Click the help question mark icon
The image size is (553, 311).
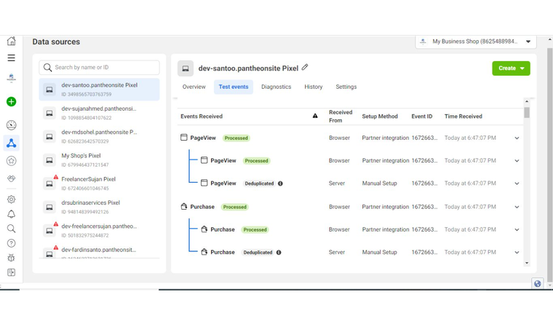(11, 243)
